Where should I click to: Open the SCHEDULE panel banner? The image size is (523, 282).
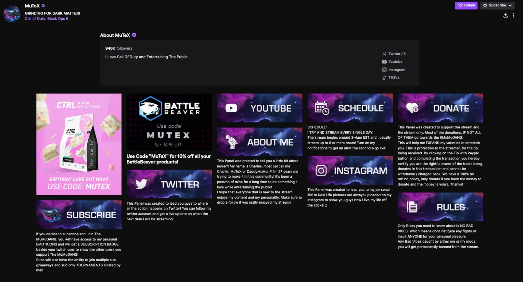pyautogui.click(x=350, y=108)
